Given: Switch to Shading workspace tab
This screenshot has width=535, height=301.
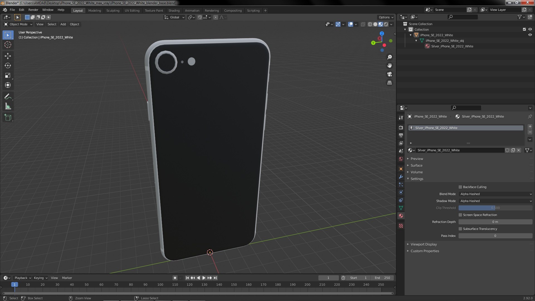Looking at the screenshot, I should pyautogui.click(x=174, y=11).
